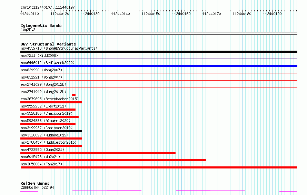
Task: Click the DGV Structural Variants track title
Action: point(48,44)
